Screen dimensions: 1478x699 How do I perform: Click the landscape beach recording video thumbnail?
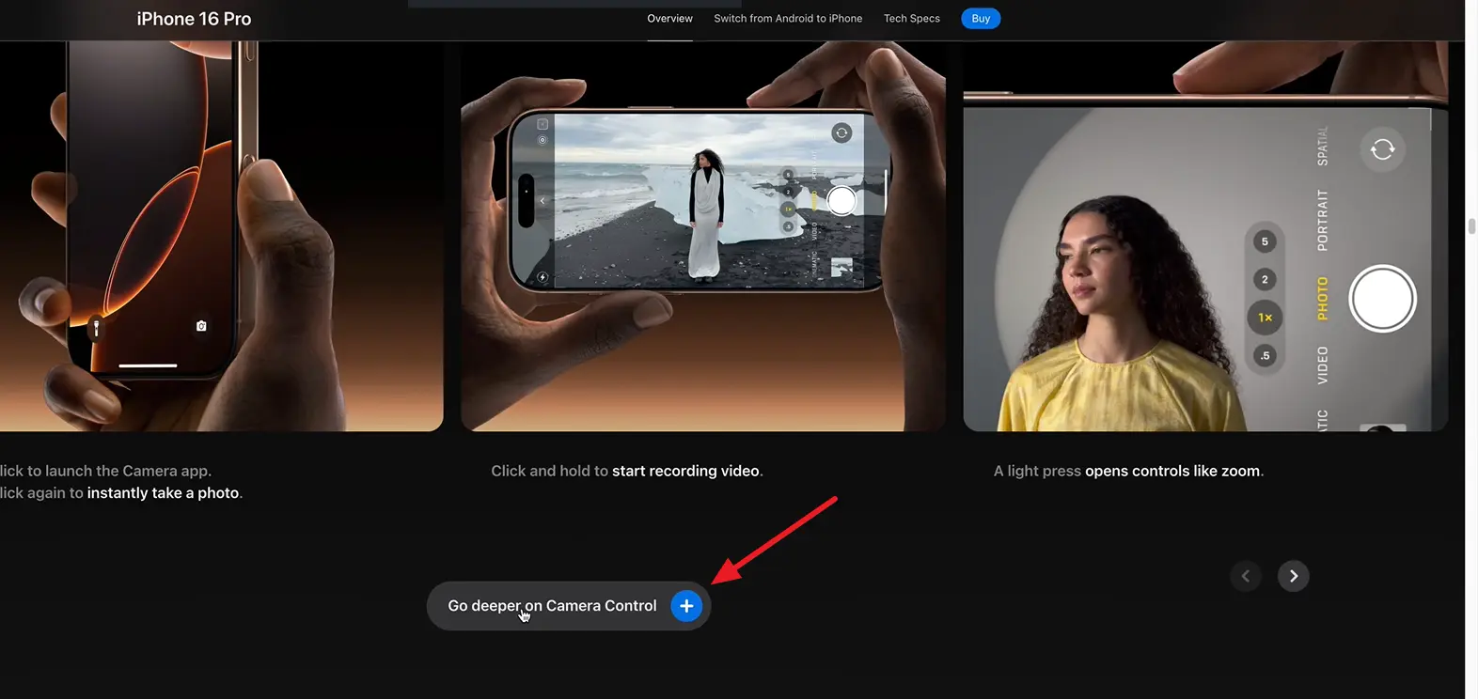[703, 236]
